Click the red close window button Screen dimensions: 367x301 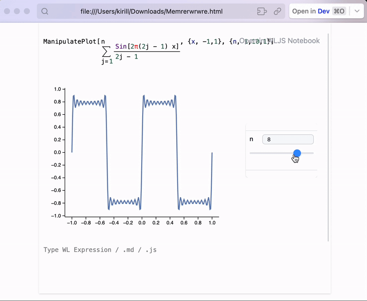(8, 11)
